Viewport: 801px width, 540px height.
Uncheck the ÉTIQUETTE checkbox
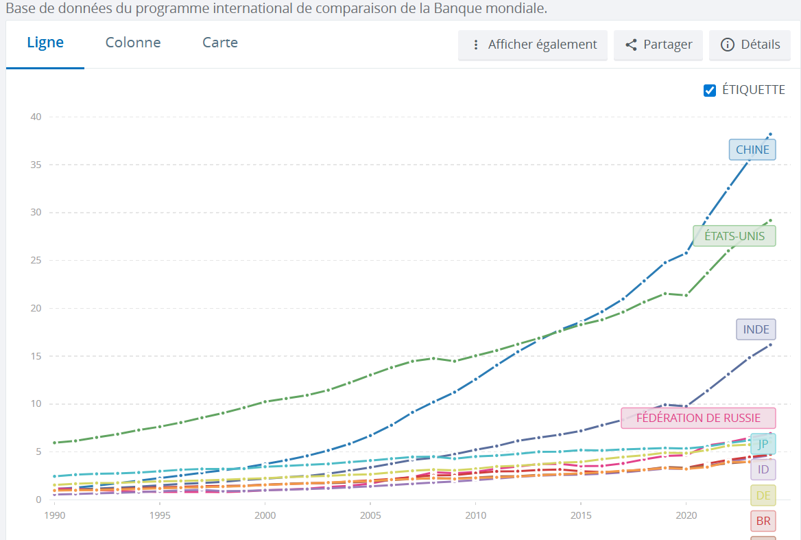click(x=710, y=90)
